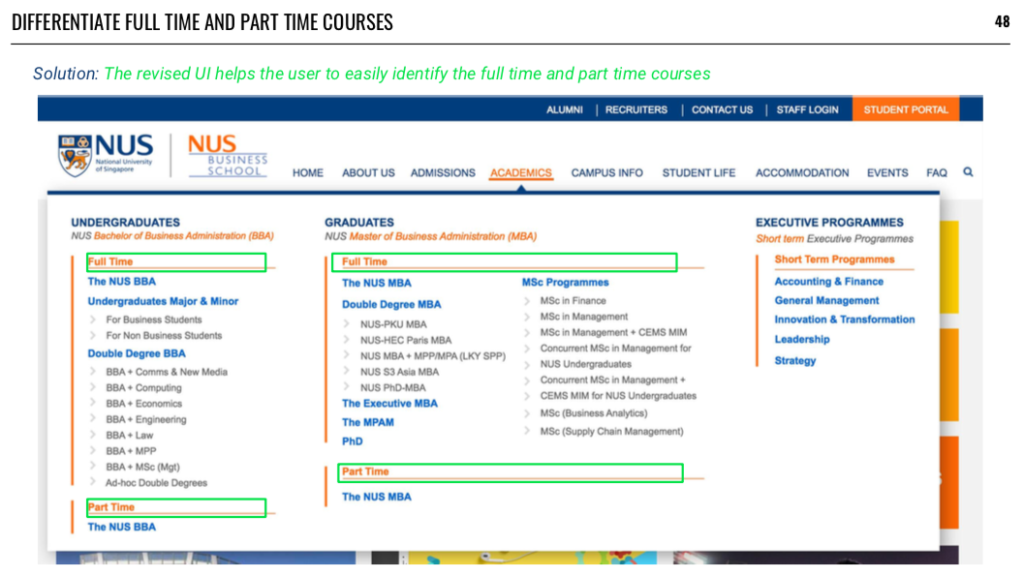Open the Double Degree MBA link
The width and height of the screenshot is (1024, 577).
pos(391,304)
